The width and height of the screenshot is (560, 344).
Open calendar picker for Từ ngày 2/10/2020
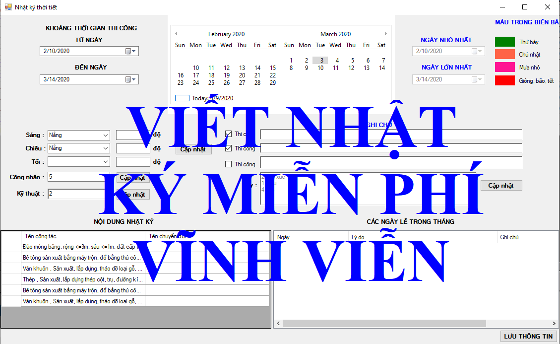point(130,51)
